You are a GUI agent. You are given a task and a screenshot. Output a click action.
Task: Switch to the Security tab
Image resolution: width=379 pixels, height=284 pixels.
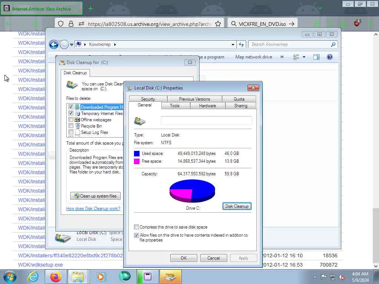[148, 99]
